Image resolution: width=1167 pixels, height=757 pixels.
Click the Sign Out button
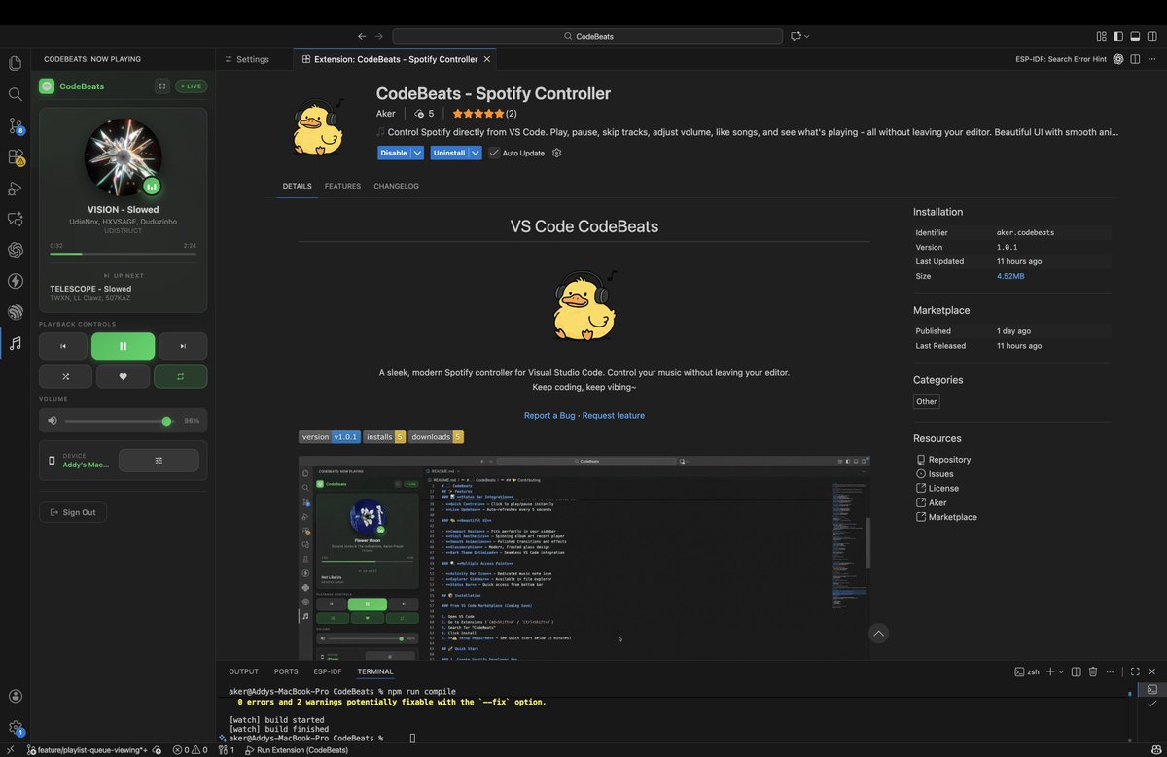click(73, 512)
